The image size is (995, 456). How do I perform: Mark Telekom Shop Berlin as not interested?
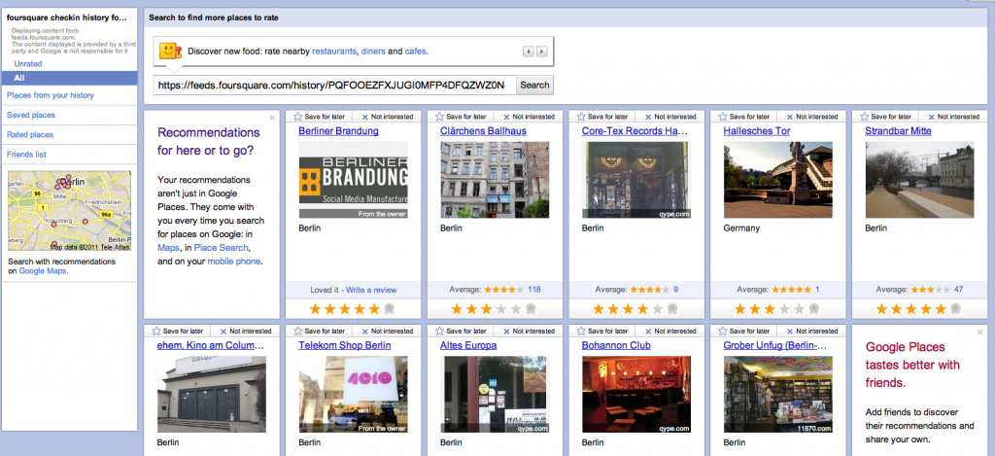387,331
